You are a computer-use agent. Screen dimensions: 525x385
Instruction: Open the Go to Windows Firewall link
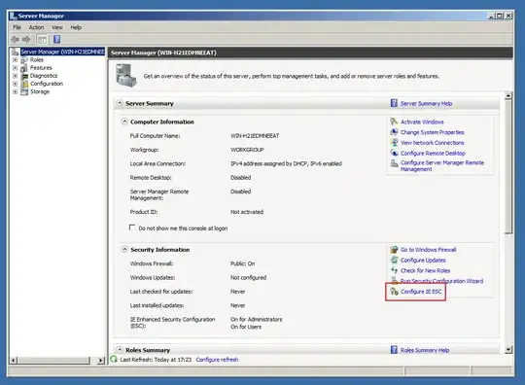tap(428, 250)
